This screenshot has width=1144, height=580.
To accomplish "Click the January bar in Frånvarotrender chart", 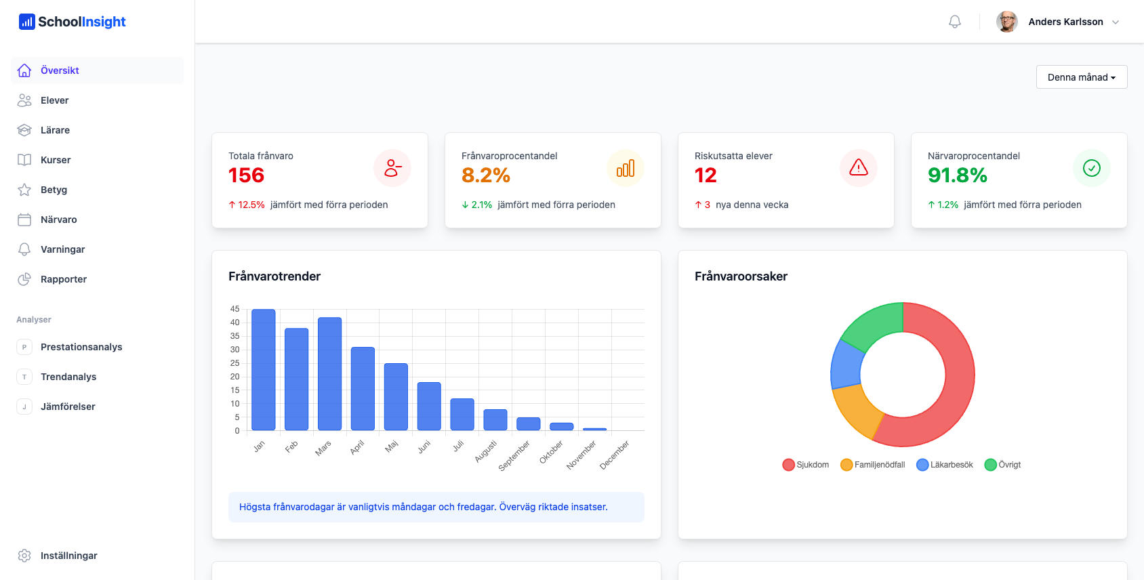I will 263,370.
